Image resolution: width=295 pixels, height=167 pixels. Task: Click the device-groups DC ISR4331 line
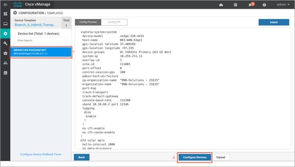(127, 52)
